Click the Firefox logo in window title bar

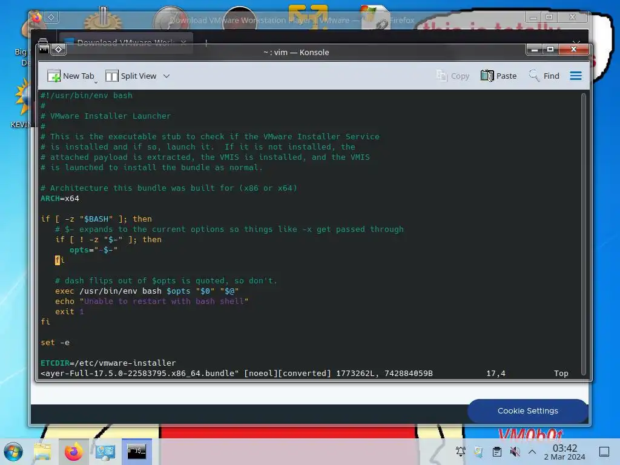tap(37, 18)
